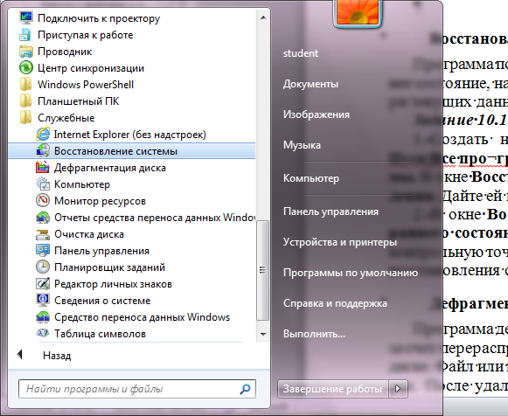
Task: Select the Восстановление системы entry text
Action: pos(115,151)
